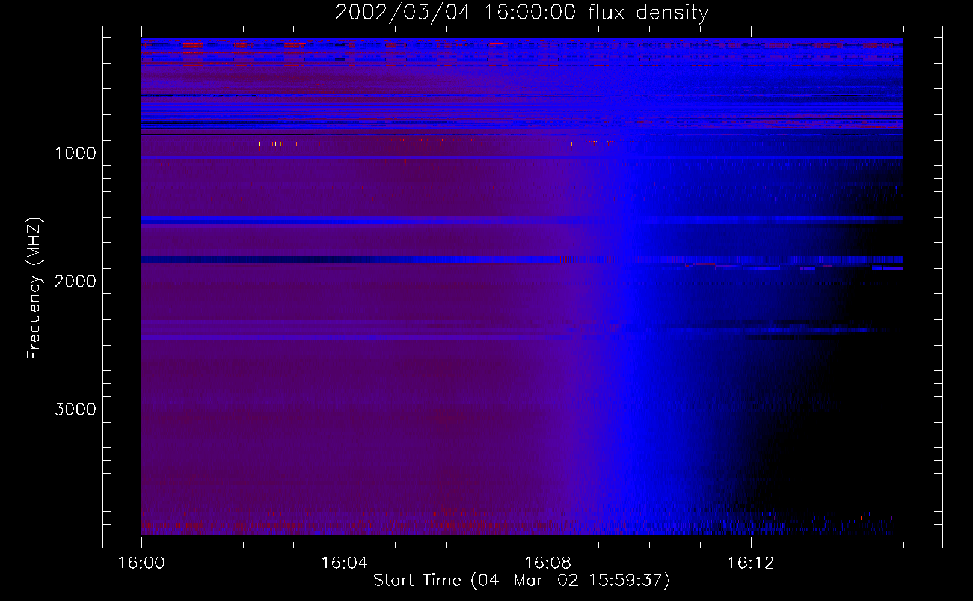This screenshot has width=973, height=601.
Task: Click the 16:08 time tick label
Action: (548, 563)
